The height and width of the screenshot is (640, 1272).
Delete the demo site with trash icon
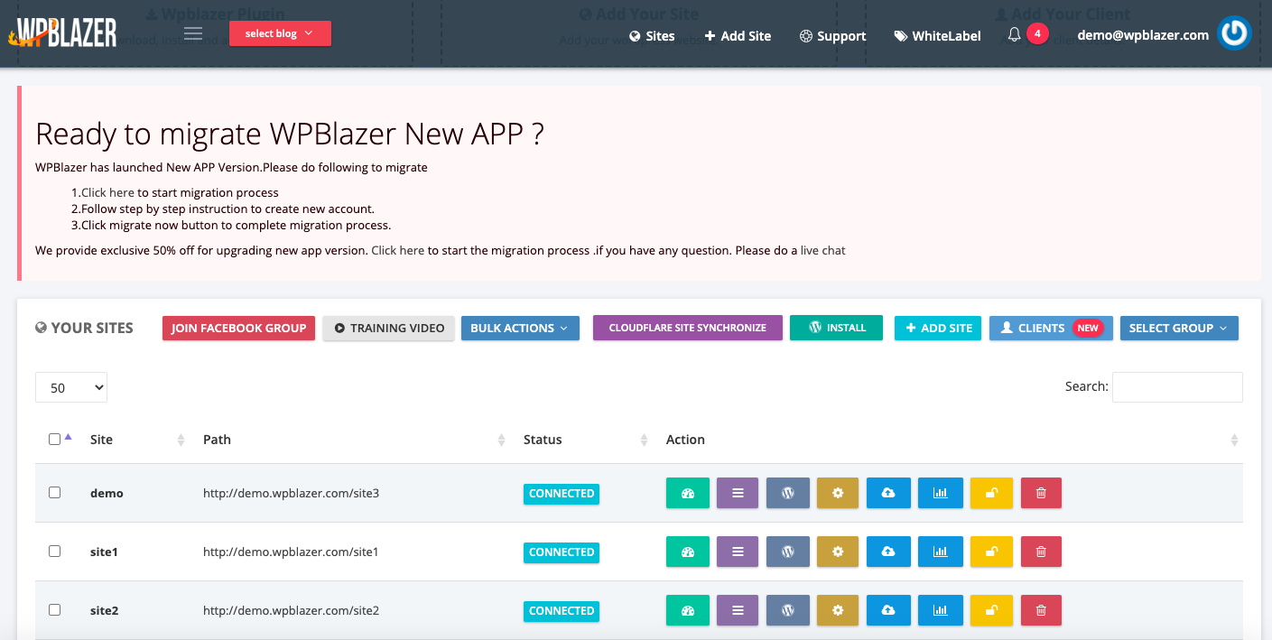tap(1041, 493)
